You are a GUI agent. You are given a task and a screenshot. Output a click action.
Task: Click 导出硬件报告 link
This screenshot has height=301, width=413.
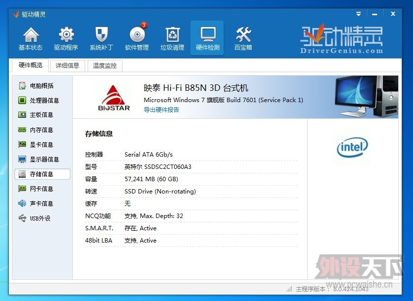coord(161,109)
